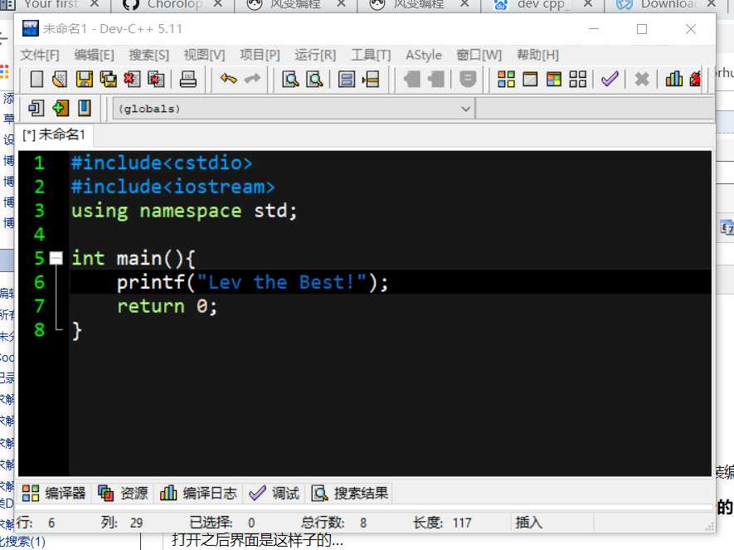Open profile analysis bar chart icon

673,79
